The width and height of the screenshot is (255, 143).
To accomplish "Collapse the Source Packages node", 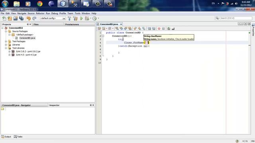I will click(6, 31).
